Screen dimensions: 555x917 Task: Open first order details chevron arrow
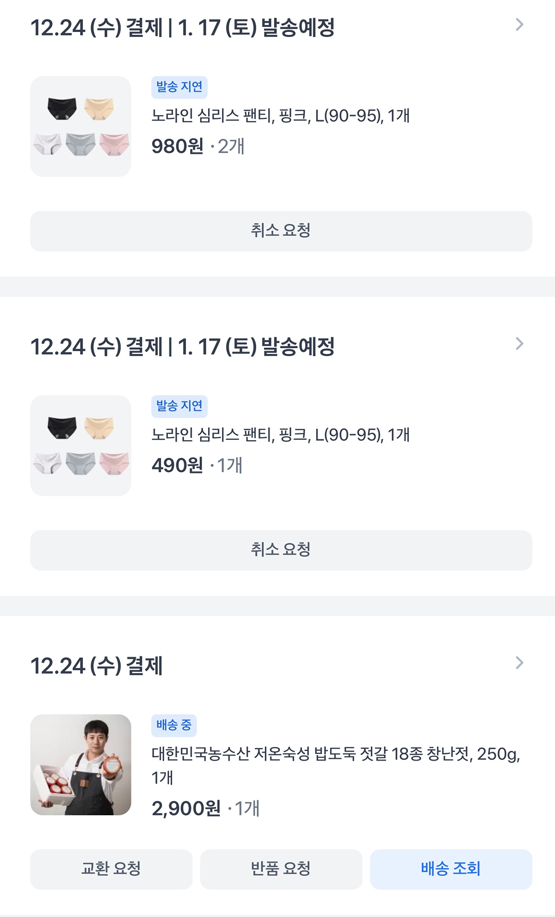pyautogui.click(x=519, y=25)
